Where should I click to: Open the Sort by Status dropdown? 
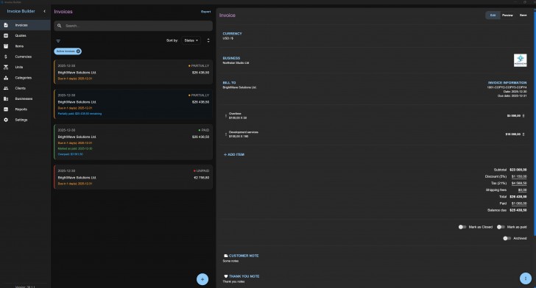(191, 40)
